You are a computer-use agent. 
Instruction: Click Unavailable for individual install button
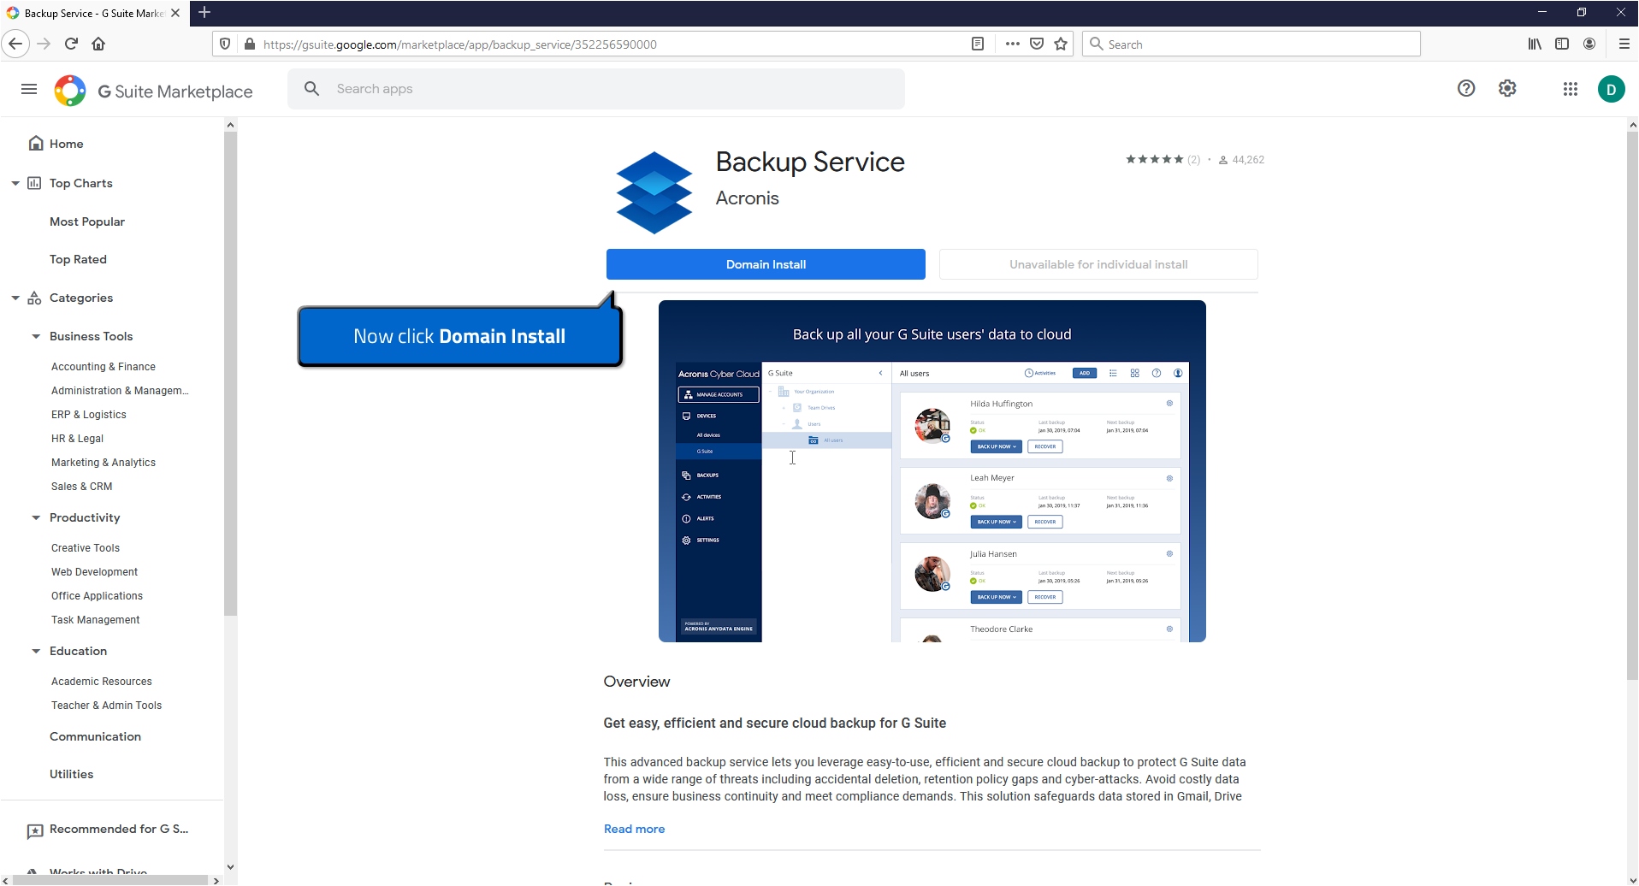1098,264
